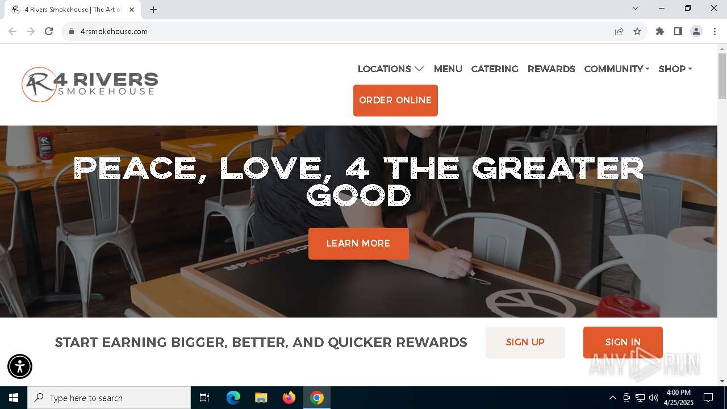Expand the Shop dropdown menu
Screen dimensions: 727x409
pos(675,69)
